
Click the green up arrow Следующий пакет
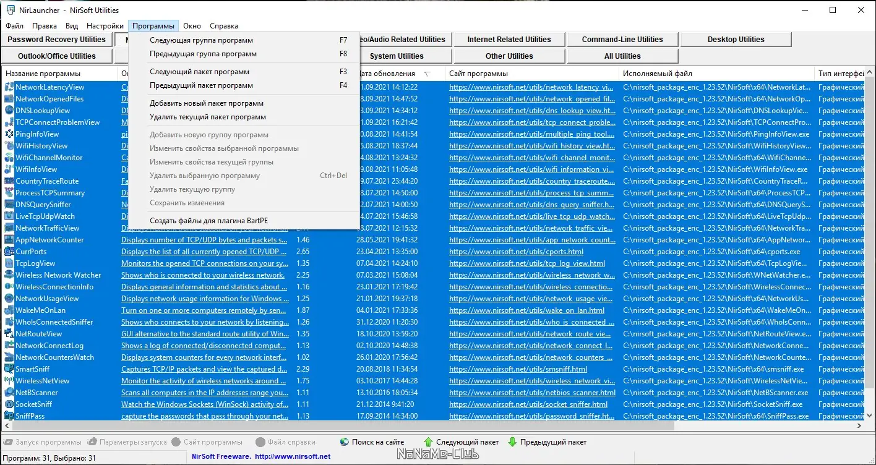tap(428, 442)
